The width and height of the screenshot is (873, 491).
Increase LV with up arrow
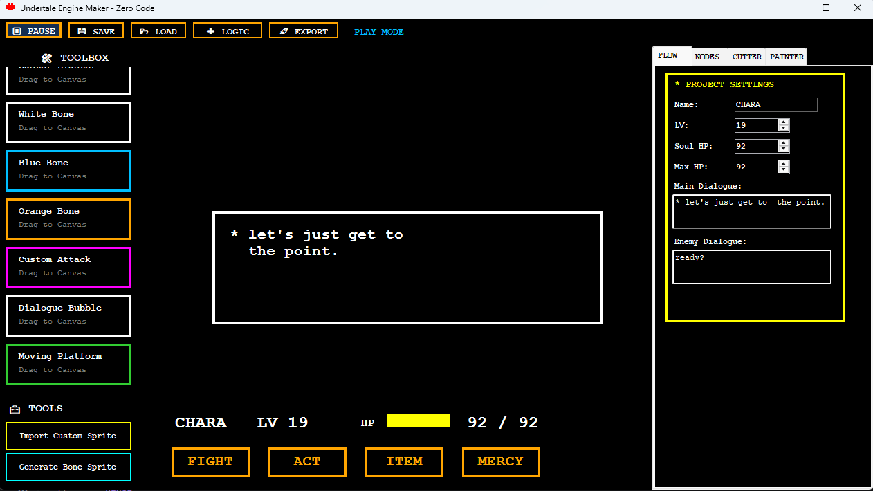[783, 122]
